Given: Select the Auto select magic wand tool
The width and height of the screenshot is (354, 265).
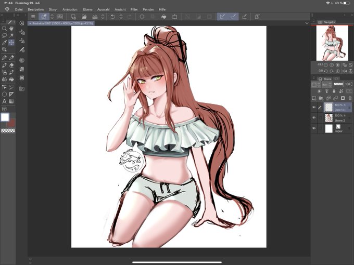Looking at the screenshot, I should (11, 35).
